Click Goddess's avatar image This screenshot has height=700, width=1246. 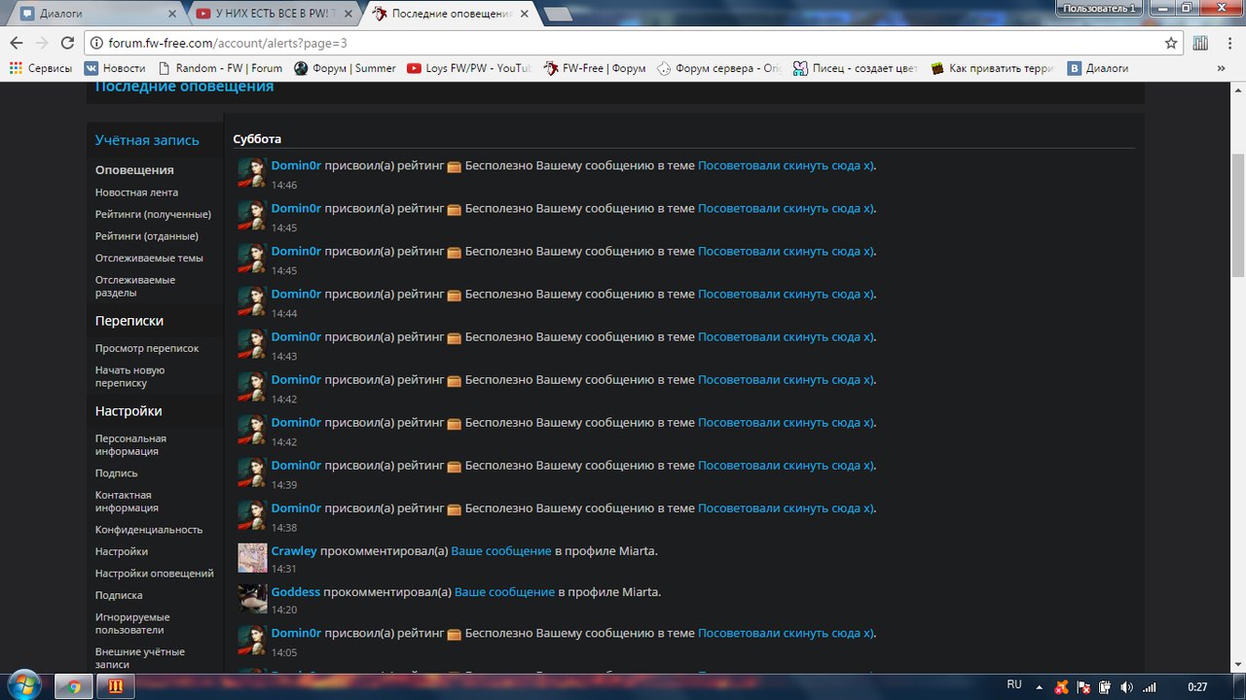click(252, 598)
